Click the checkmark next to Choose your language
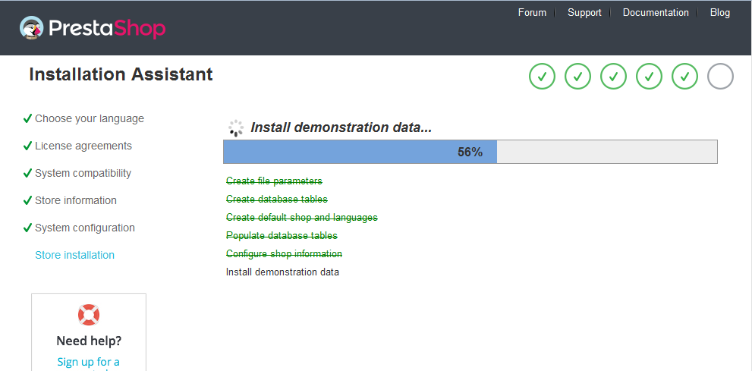752x371 pixels. click(27, 119)
